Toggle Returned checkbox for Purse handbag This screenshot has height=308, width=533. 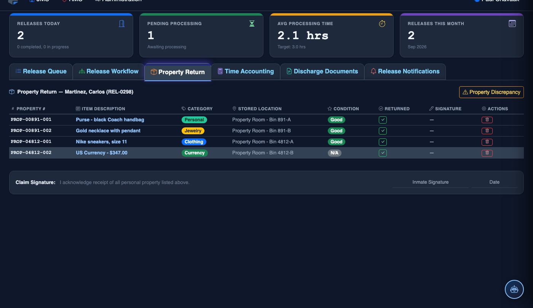383,120
